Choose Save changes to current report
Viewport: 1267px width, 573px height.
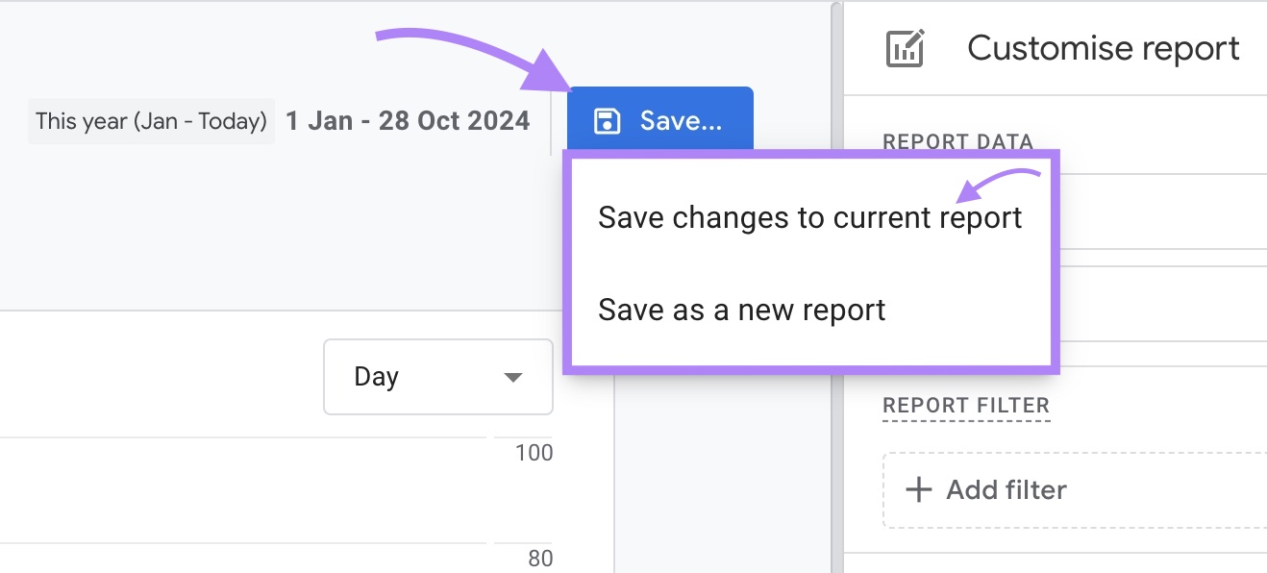tap(810, 217)
